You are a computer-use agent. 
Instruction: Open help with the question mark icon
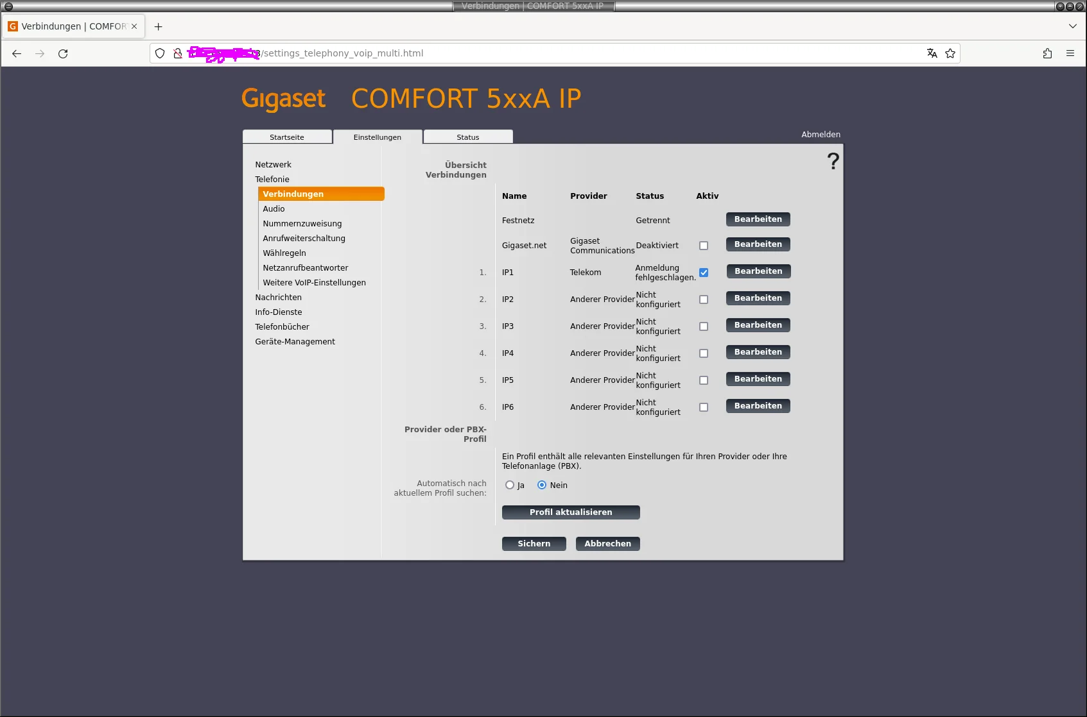point(833,161)
